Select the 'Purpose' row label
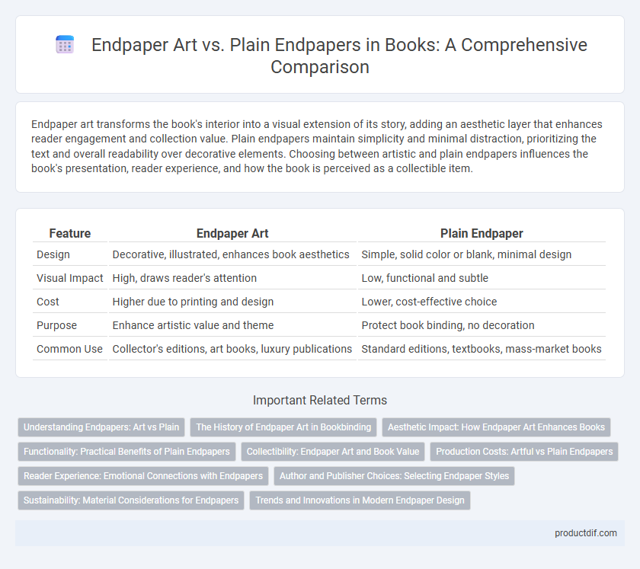The width and height of the screenshot is (640, 569). tap(56, 326)
